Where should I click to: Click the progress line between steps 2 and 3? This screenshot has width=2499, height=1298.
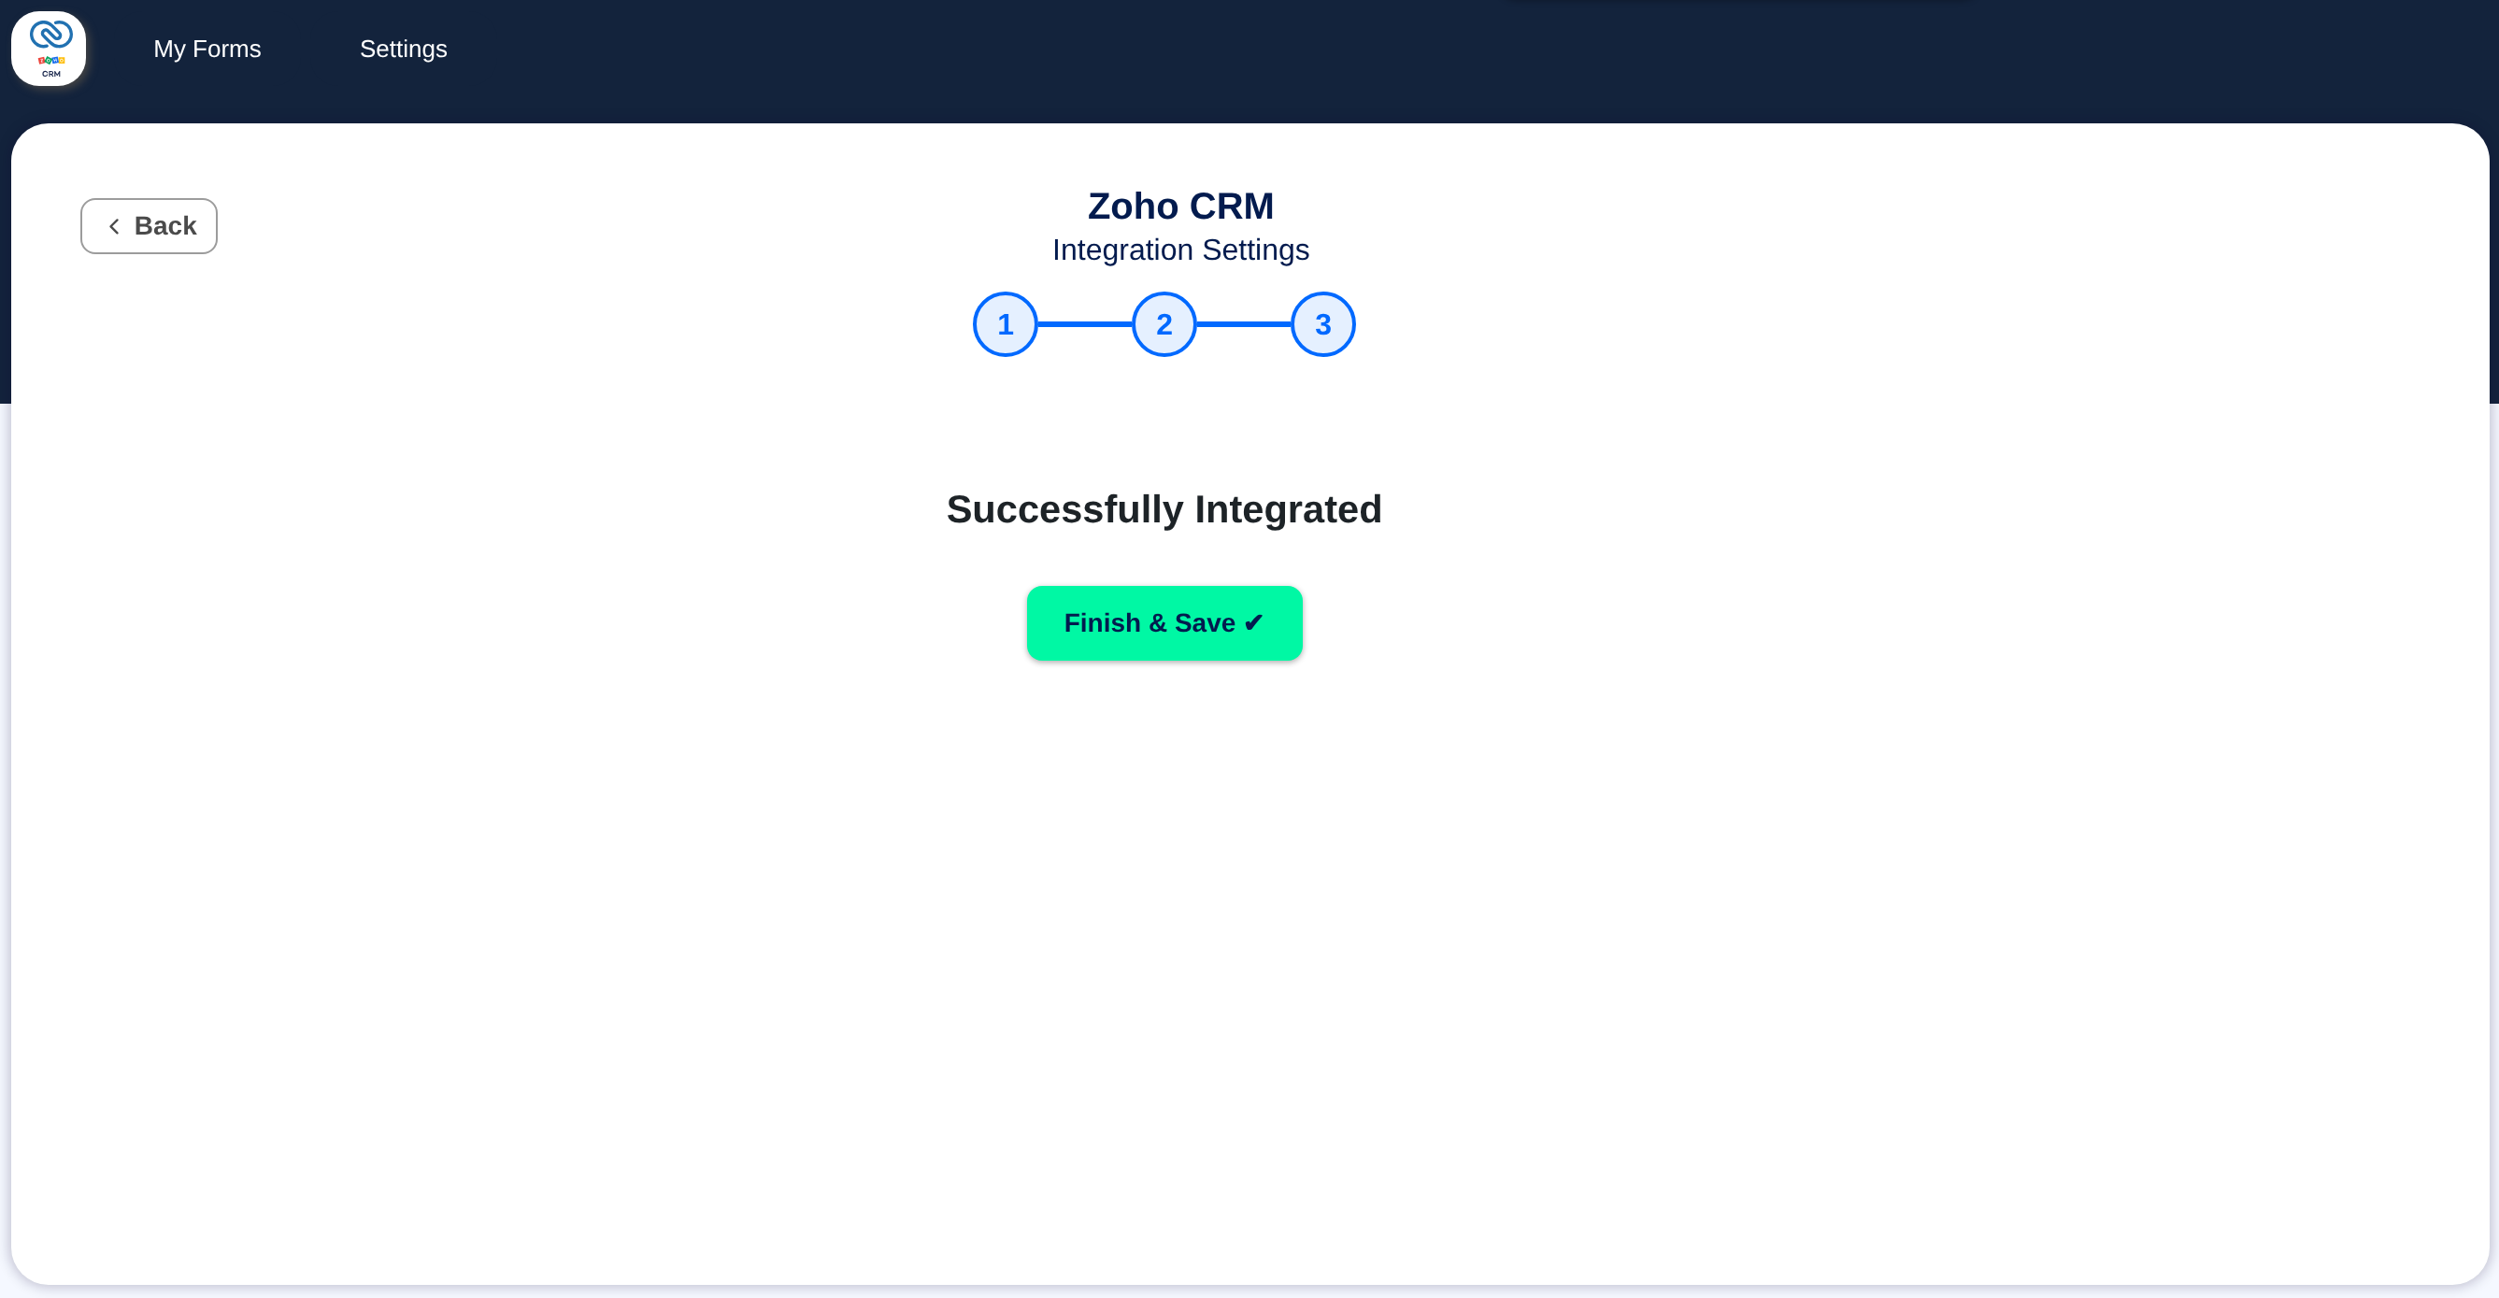tap(1244, 324)
